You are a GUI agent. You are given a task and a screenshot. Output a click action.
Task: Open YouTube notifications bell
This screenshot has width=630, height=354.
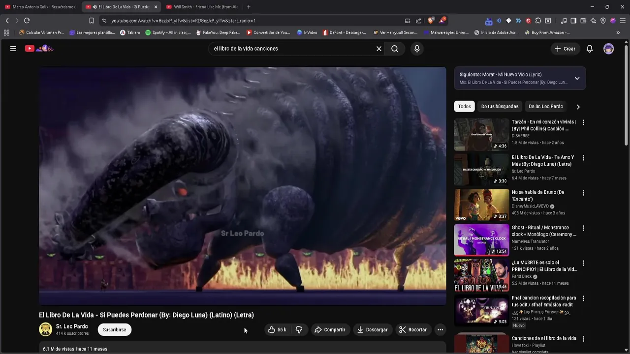click(x=590, y=49)
